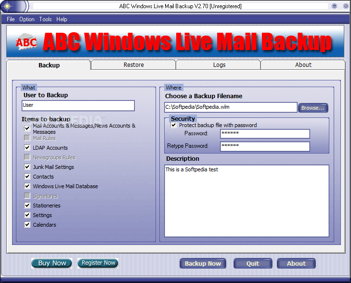Open the Help menu
The height and width of the screenshot is (283, 351).
(x=62, y=19)
